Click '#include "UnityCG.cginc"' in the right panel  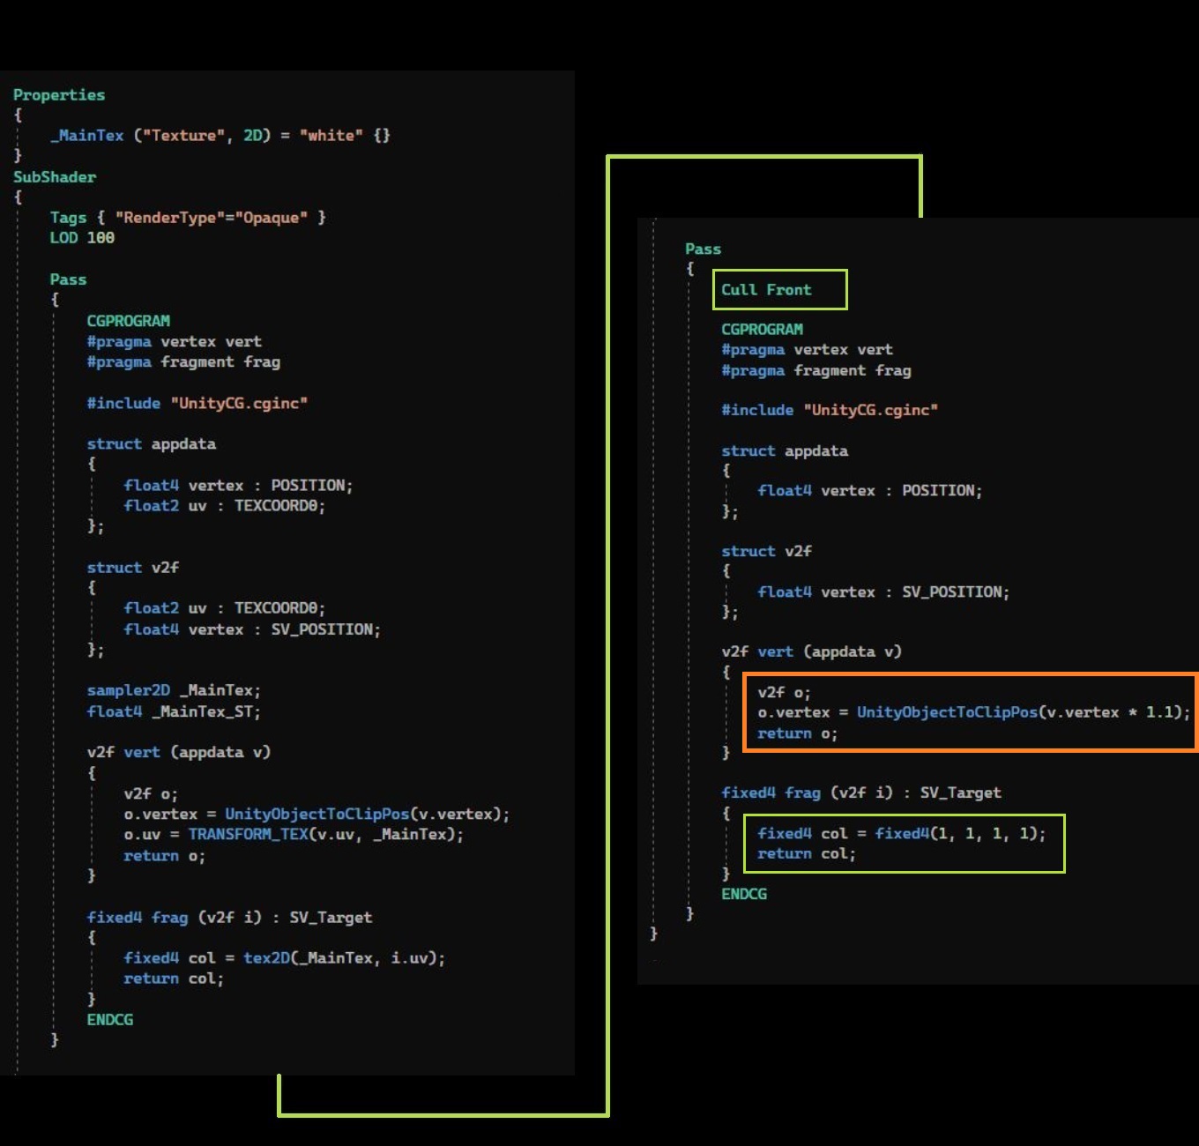point(830,409)
